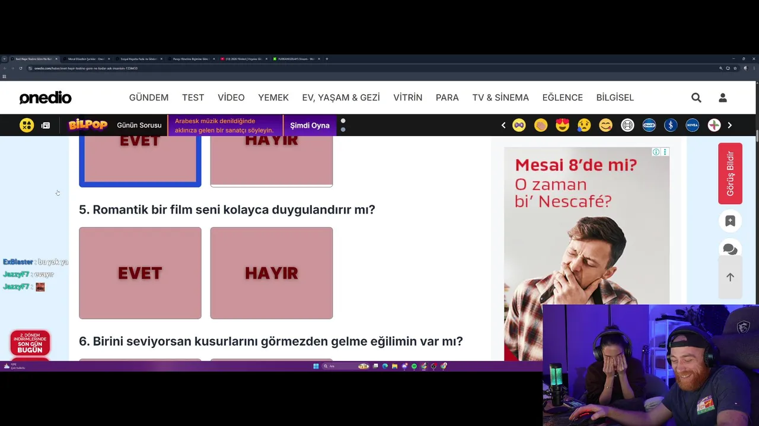Screen dimensions: 759x426
Task: Open PARA menu item
Action: coord(447,98)
